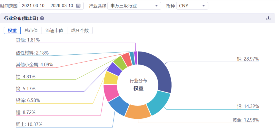Click the 黄金 orange pie segment
Image resolution: width=279 pixels, height=129 pixels.
click(137, 112)
